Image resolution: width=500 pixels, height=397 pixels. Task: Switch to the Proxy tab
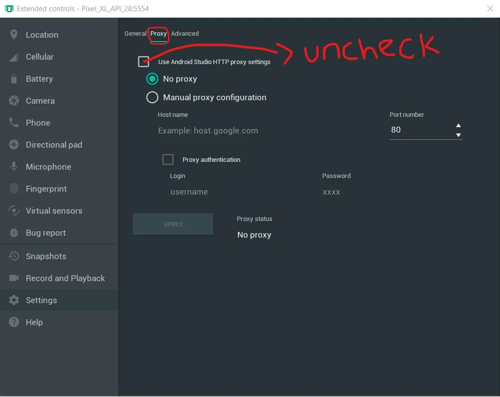pyautogui.click(x=159, y=34)
